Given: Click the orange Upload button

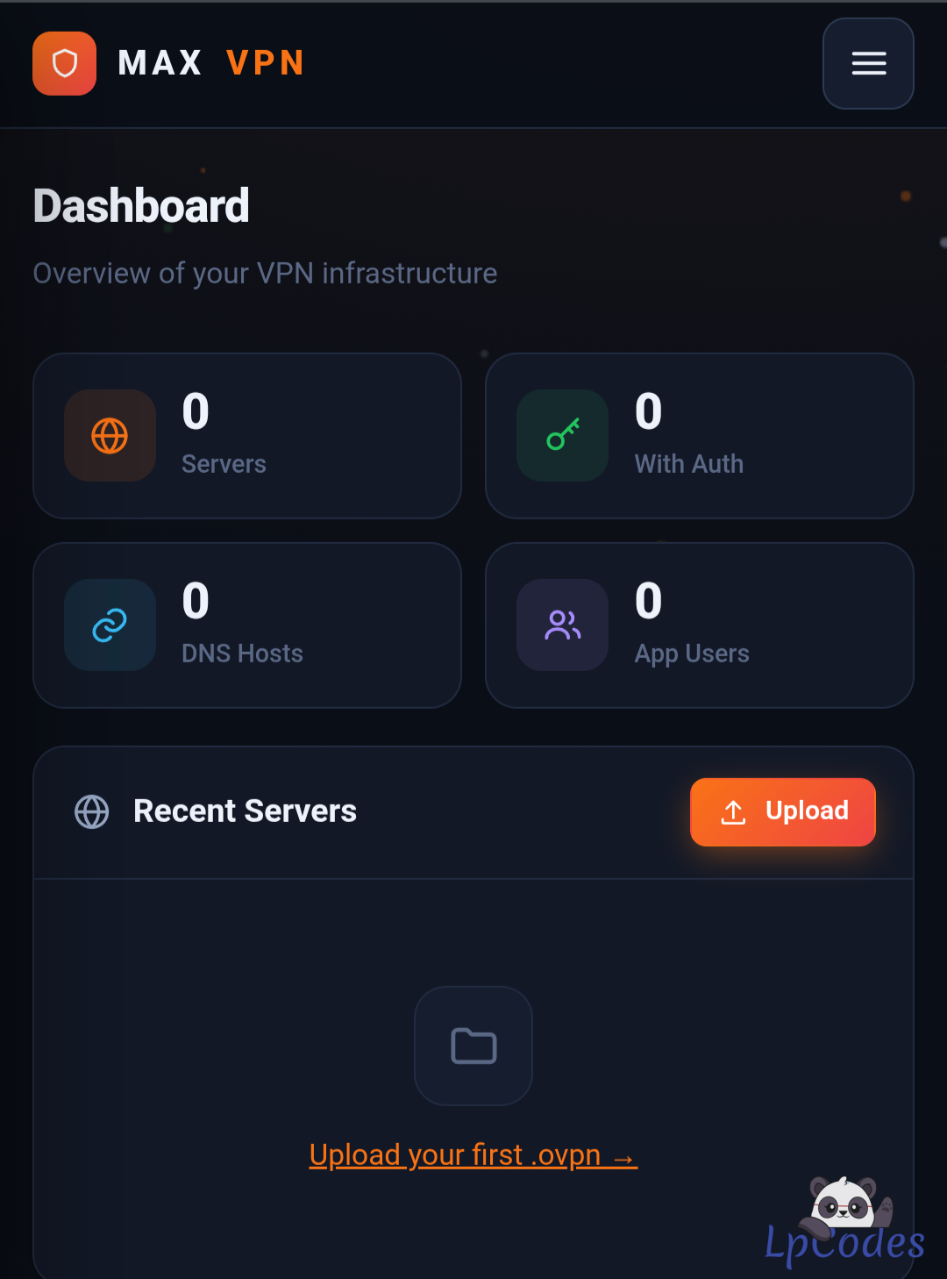Looking at the screenshot, I should click(783, 812).
